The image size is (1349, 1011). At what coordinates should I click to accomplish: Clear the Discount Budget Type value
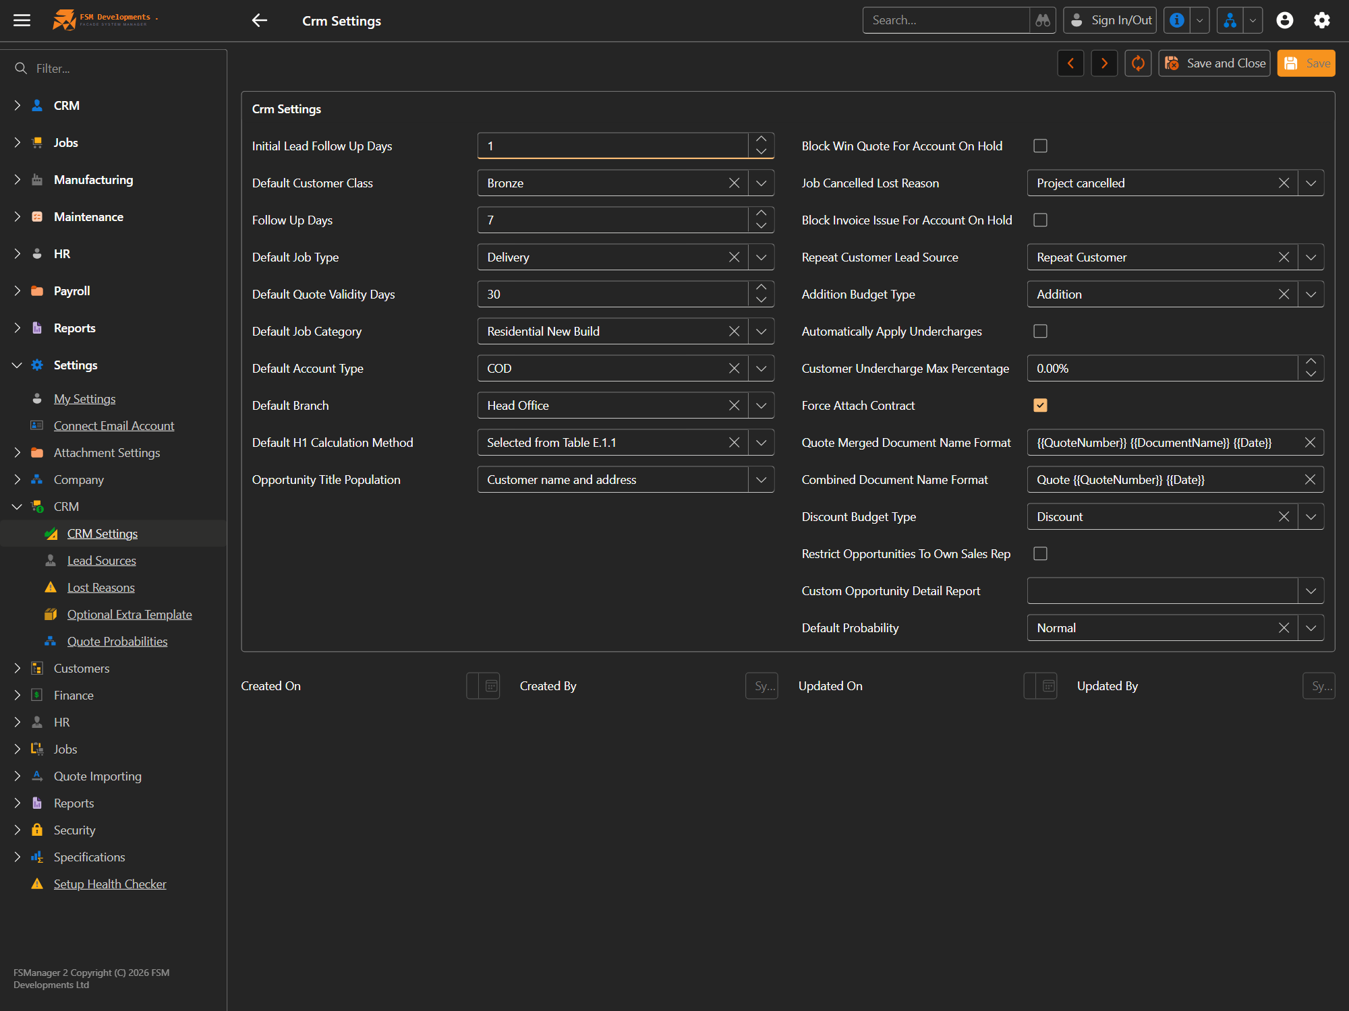pos(1284,516)
